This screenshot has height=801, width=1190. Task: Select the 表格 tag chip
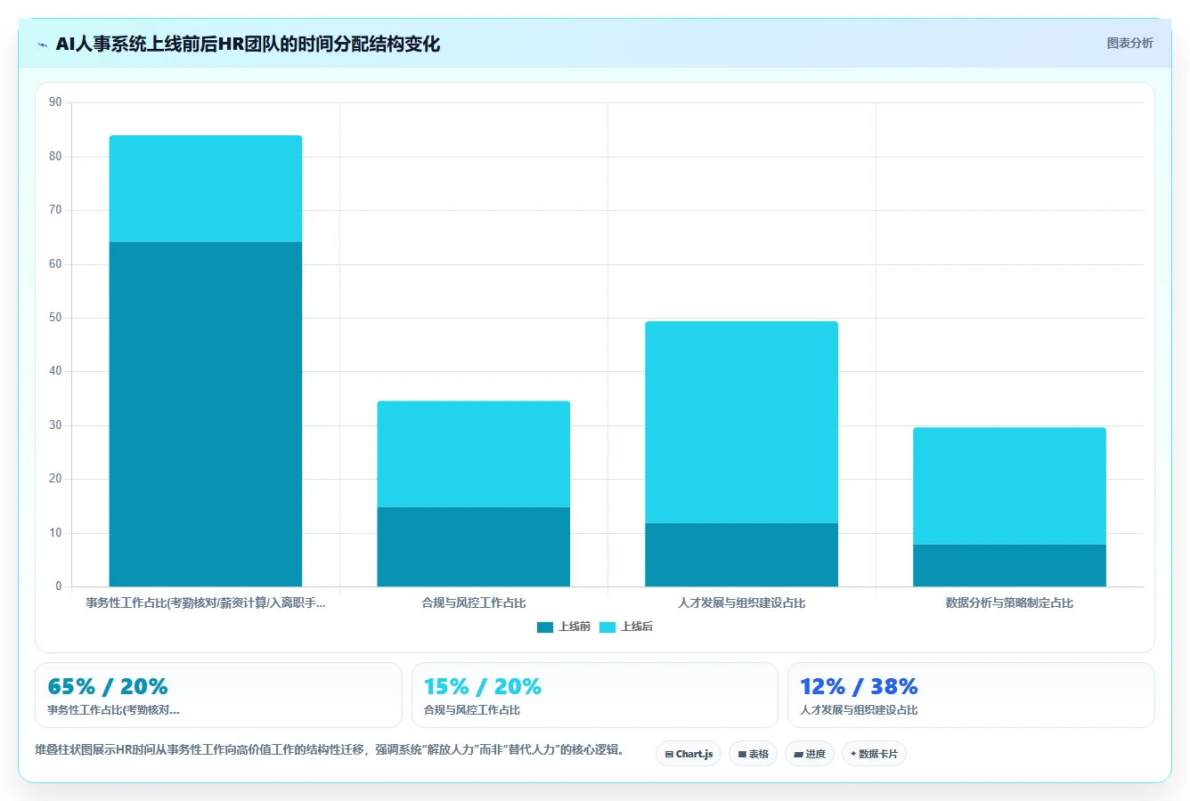point(753,754)
